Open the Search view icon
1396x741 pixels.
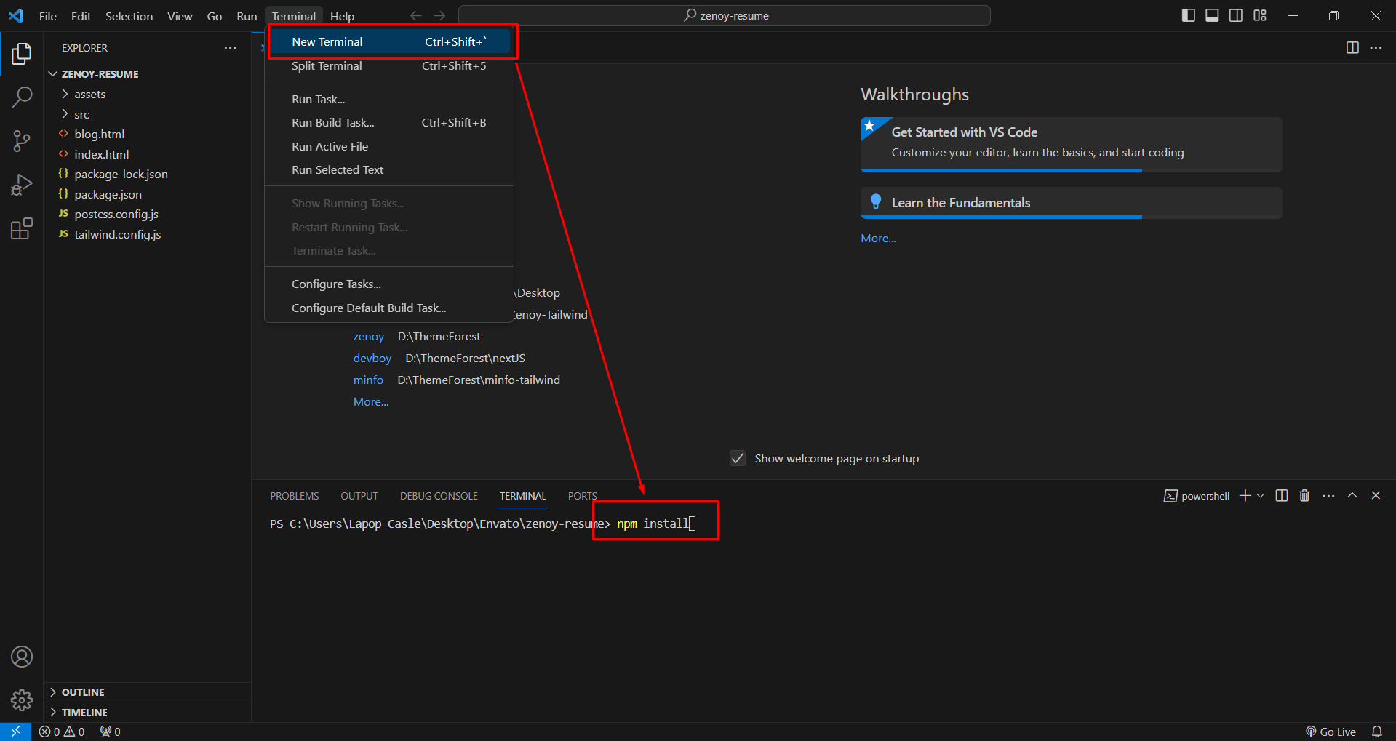pyautogui.click(x=22, y=97)
